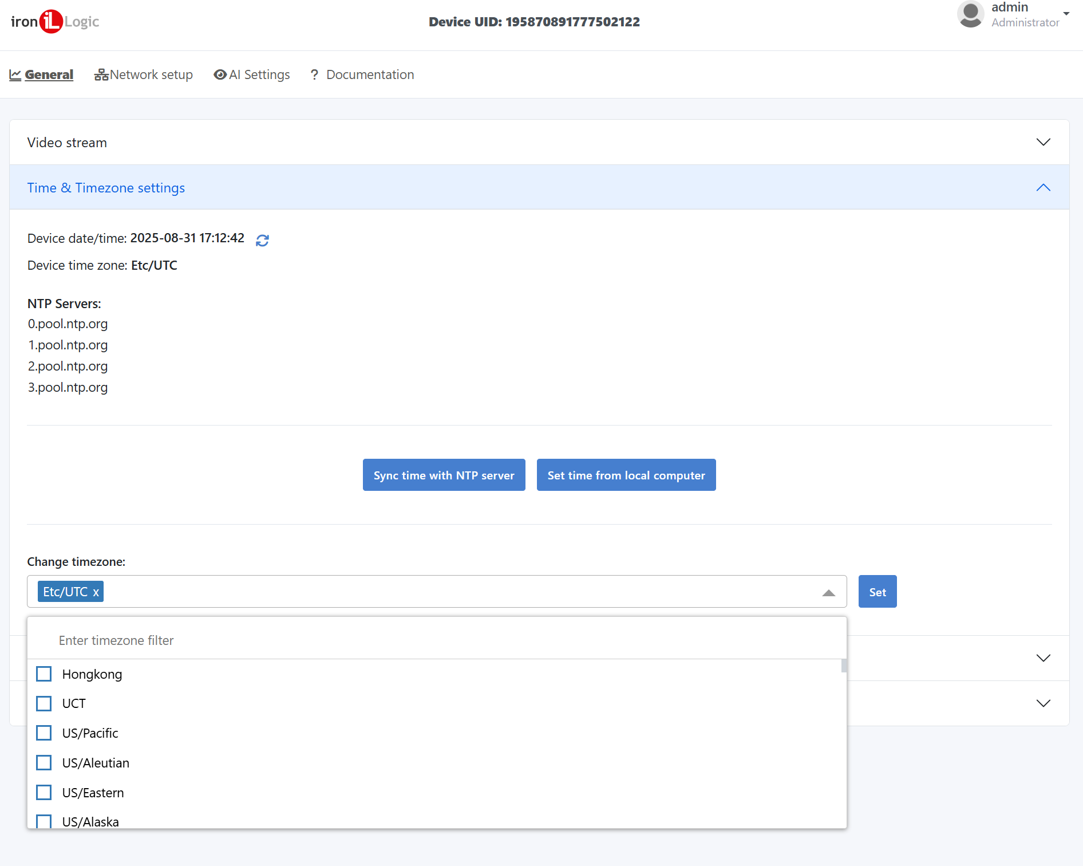Expand the Video stream section
The image size is (1083, 866).
(x=1043, y=142)
